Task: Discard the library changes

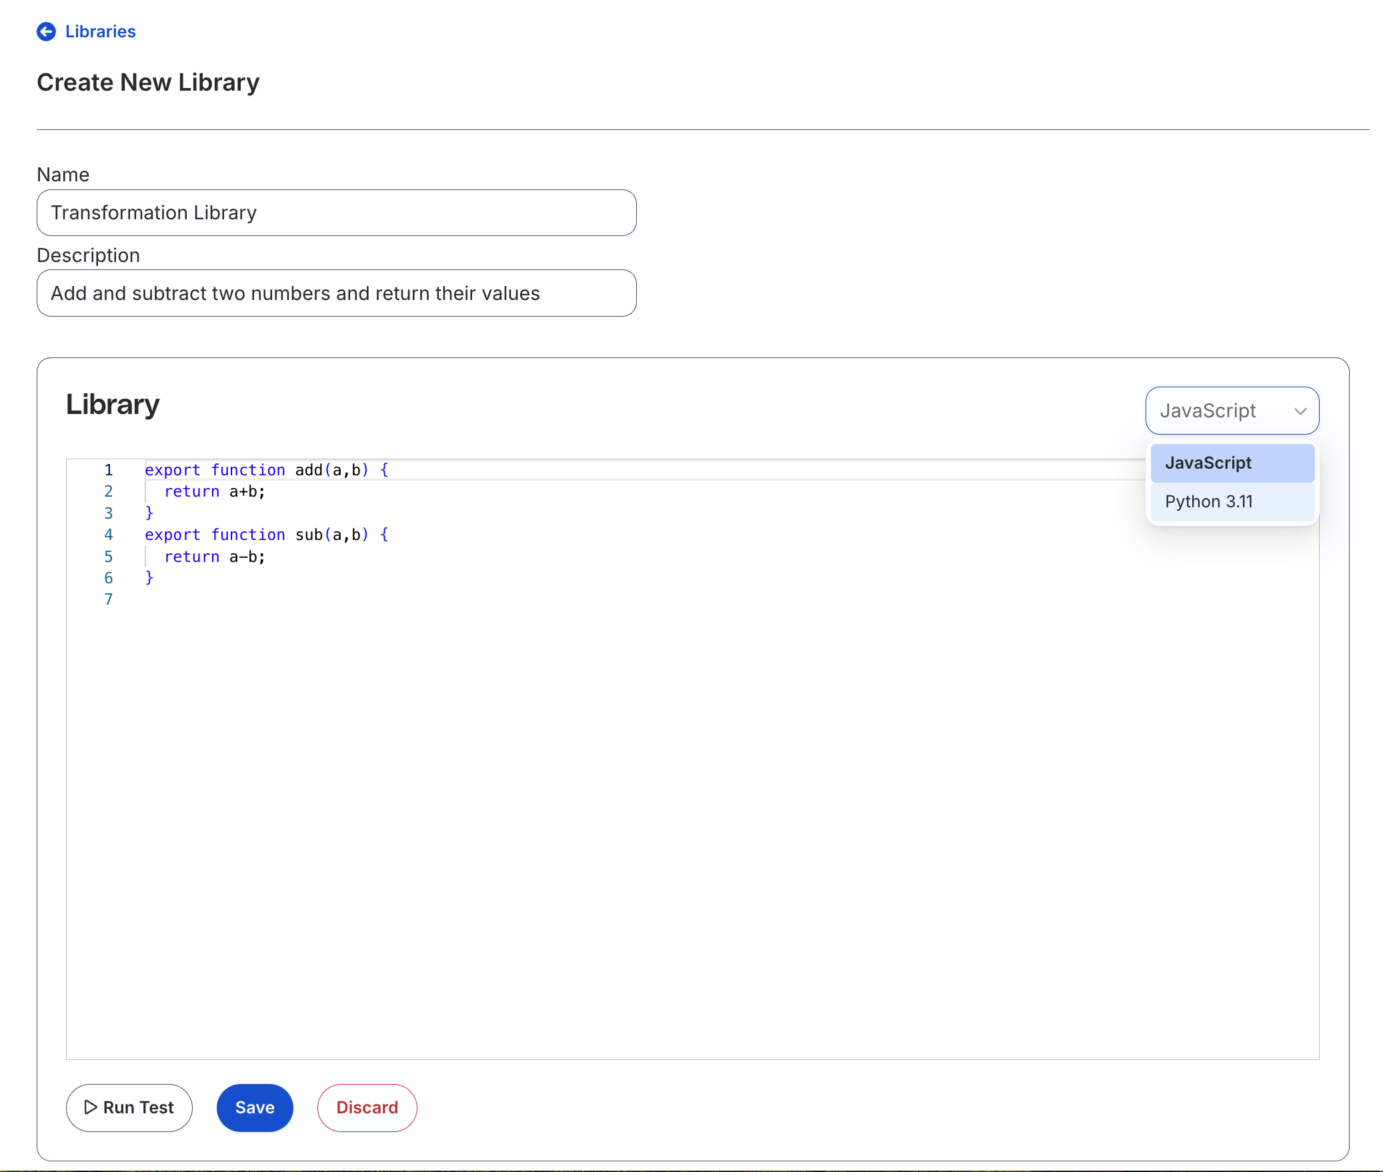Action: pyautogui.click(x=367, y=1107)
